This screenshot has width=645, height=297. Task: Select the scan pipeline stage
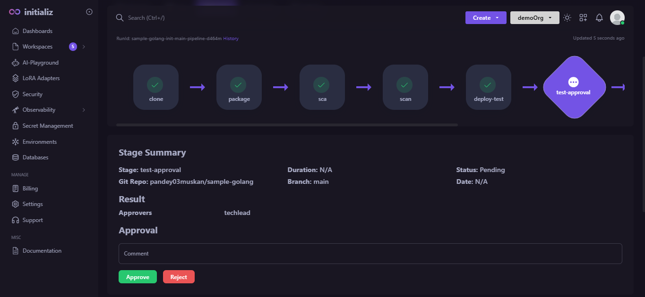pos(405,87)
